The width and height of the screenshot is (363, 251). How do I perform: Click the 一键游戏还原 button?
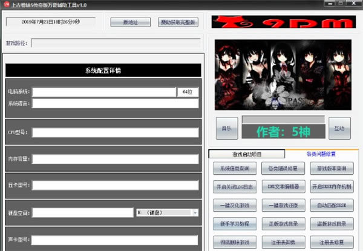point(283,205)
